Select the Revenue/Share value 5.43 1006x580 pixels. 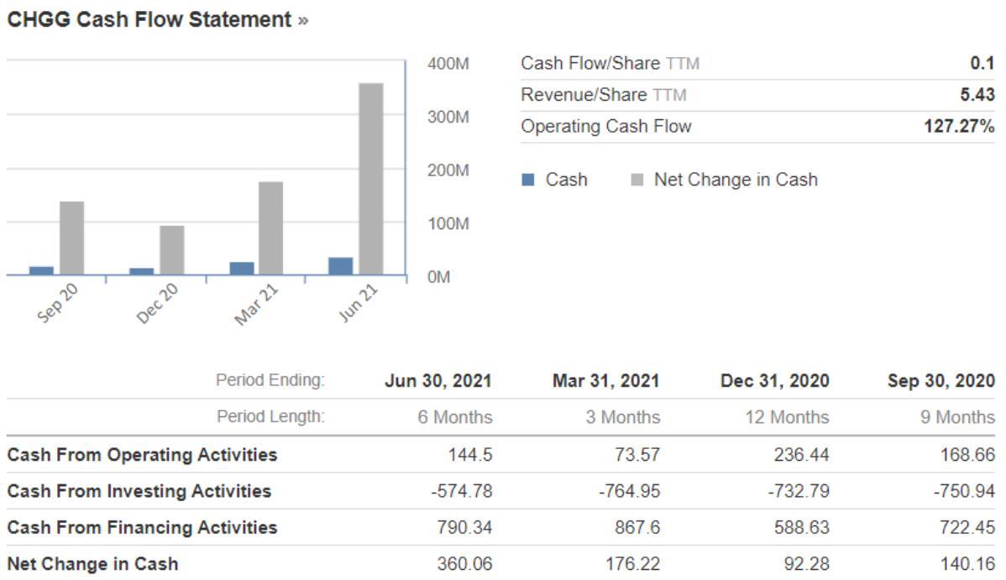[x=977, y=95]
